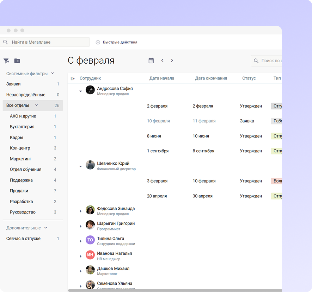The image size is (312, 292).
Task: Click Заявка status cell
Action: (247, 121)
